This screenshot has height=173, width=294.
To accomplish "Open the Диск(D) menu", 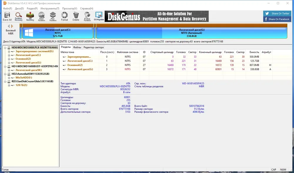I will tap(19, 9).
